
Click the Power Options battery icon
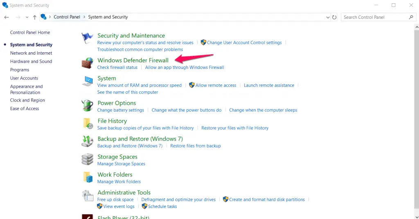(87, 106)
